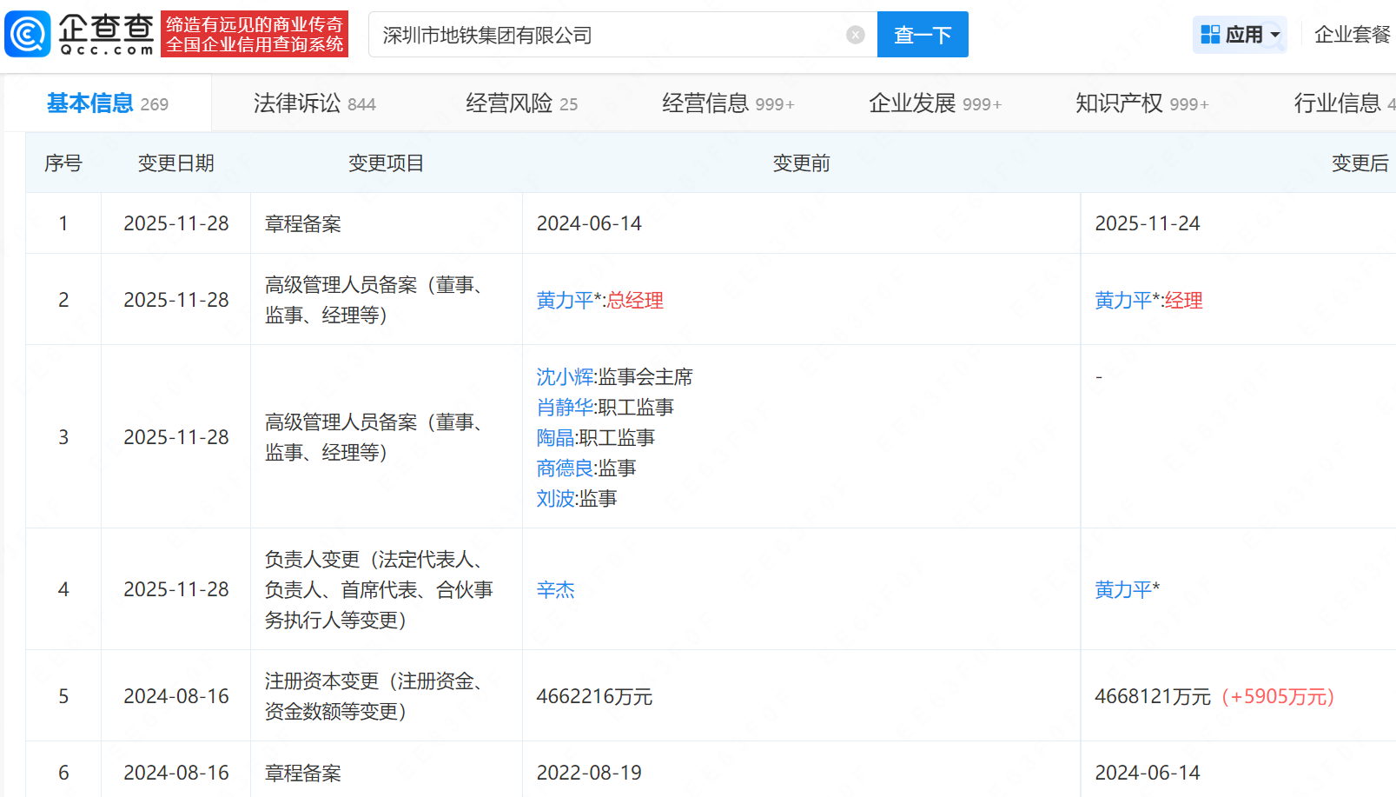View 辛杰 former representative link
The width and height of the screenshot is (1396, 797).
point(556,589)
